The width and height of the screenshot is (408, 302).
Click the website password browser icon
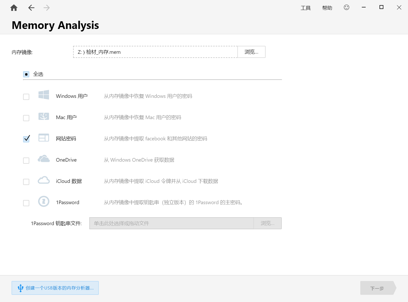pyautogui.click(x=44, y=138)
